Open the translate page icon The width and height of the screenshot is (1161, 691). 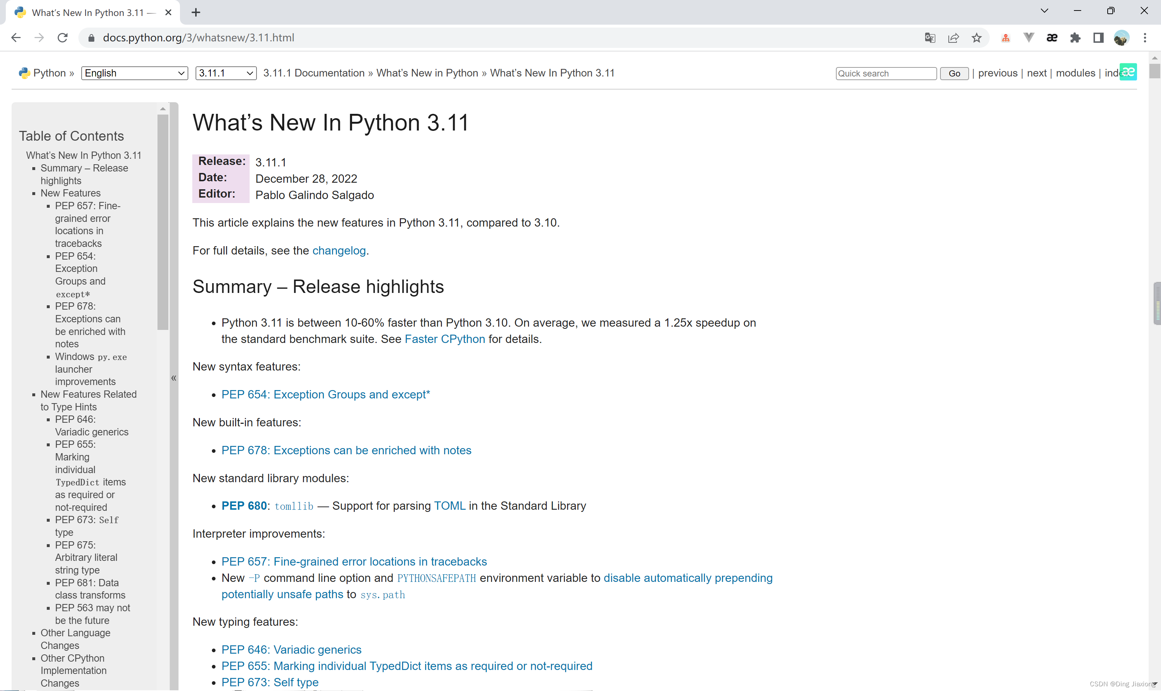point(930,38)
